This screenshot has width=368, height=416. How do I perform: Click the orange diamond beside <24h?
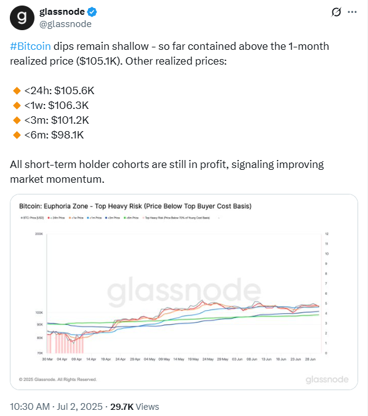[17, 90]
